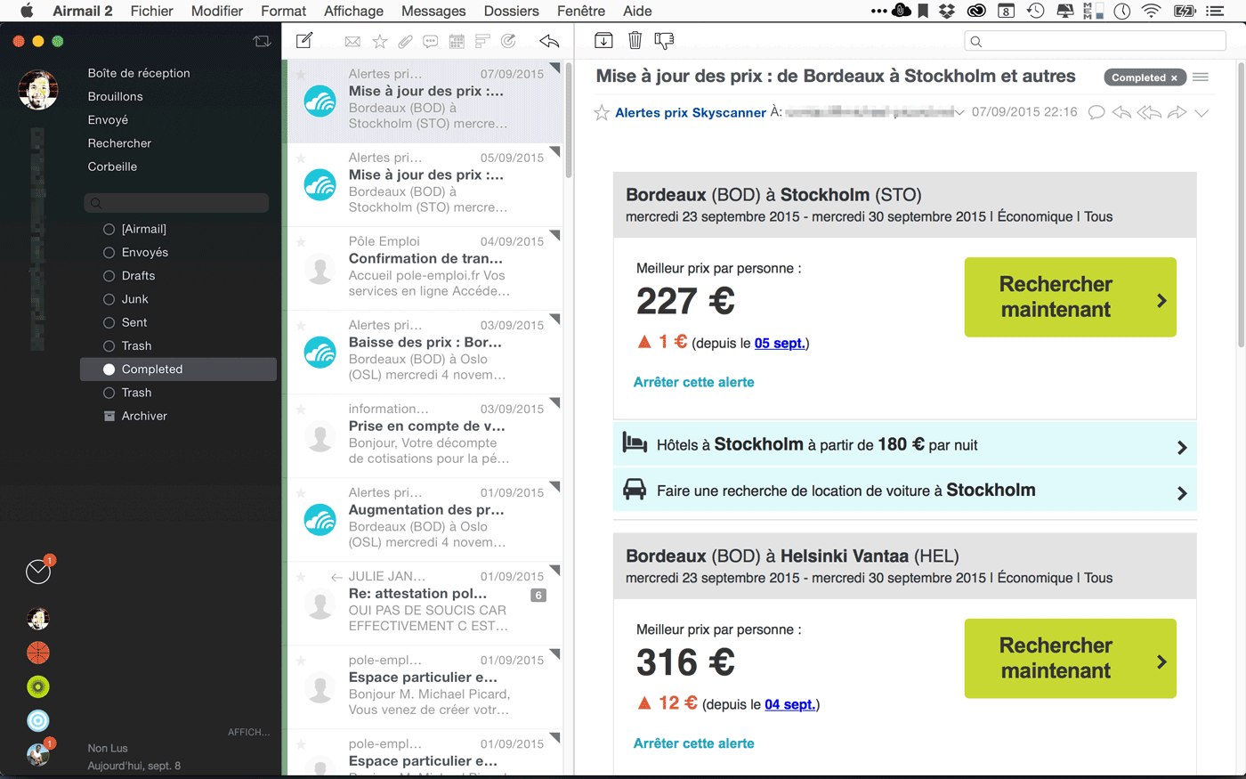Open Affichage menu
Image resolution: width=1246 pixels, height=779 pixels.
pos(353,11)
